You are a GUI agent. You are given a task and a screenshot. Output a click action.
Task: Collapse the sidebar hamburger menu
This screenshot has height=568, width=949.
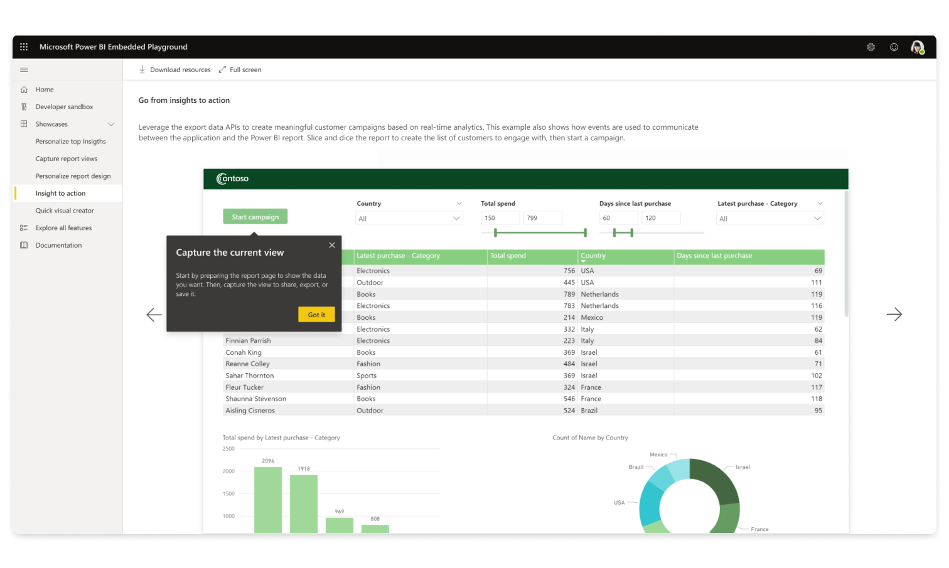24,70
